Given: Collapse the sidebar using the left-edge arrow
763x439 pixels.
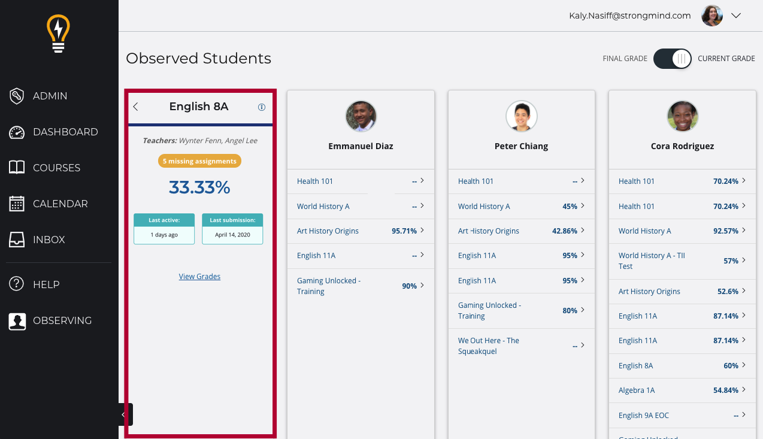Looking at the screenshot, I should [x=124, y=414].
